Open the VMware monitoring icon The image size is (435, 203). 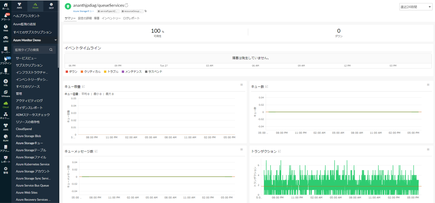click(x=5, y=93)
